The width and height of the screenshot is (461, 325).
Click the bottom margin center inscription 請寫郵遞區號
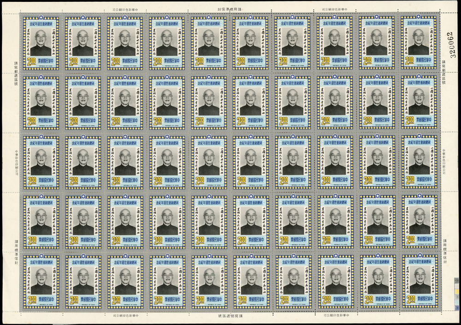tap(230, 316)
